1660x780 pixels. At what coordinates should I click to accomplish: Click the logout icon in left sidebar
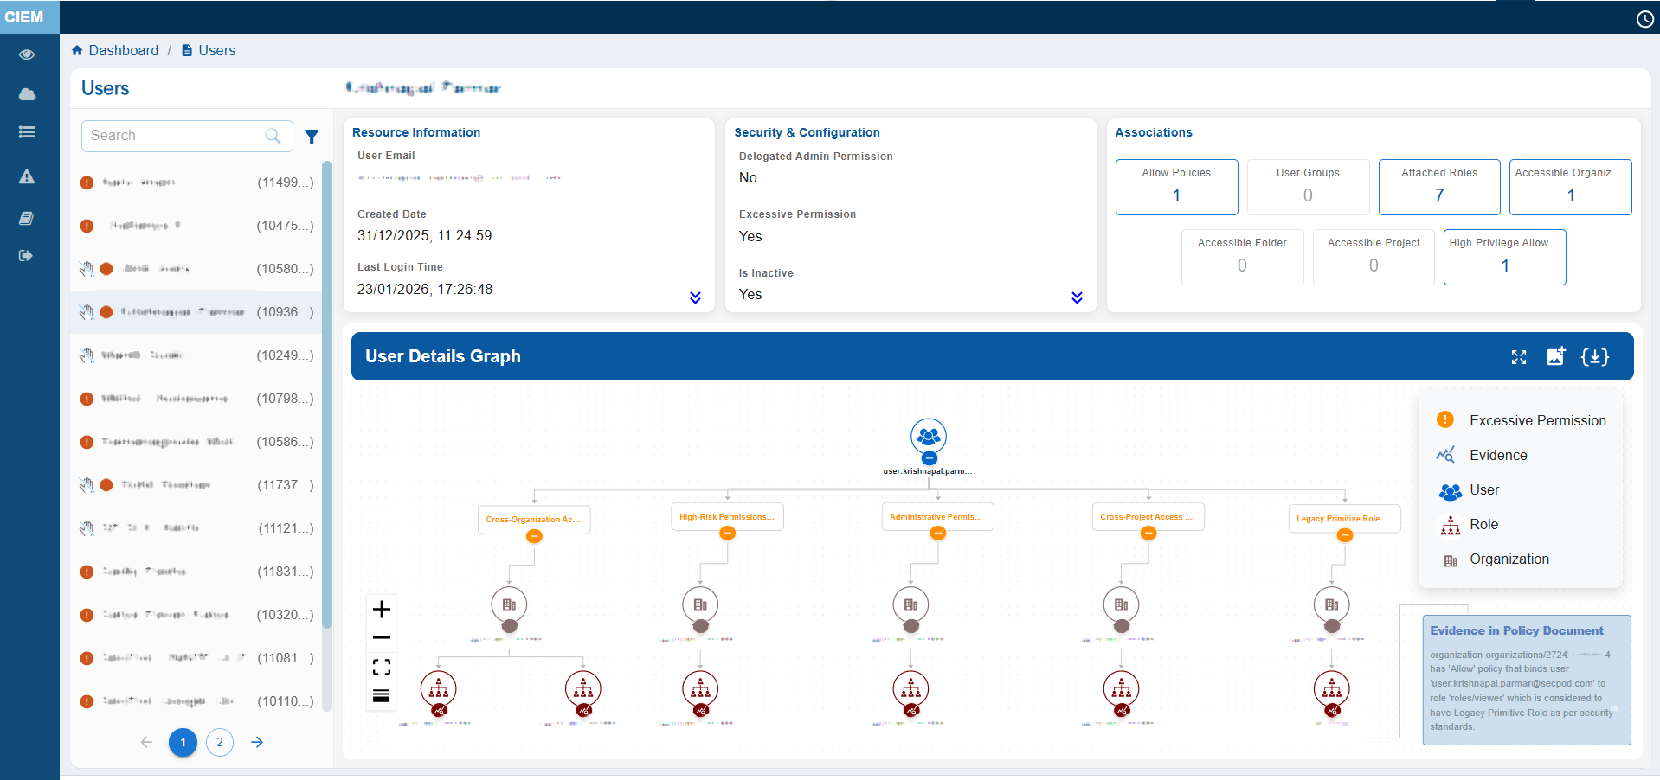pyautogui.click(x=26, y=255)
